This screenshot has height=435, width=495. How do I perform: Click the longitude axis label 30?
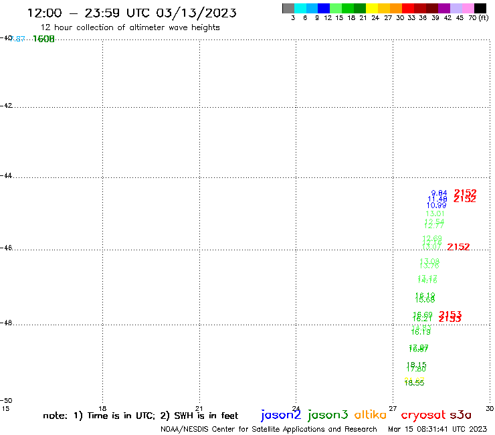point(490,408)
